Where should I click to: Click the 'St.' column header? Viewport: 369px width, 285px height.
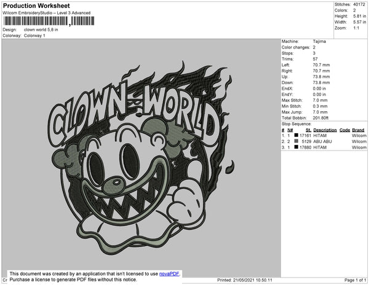click(308, 130)
